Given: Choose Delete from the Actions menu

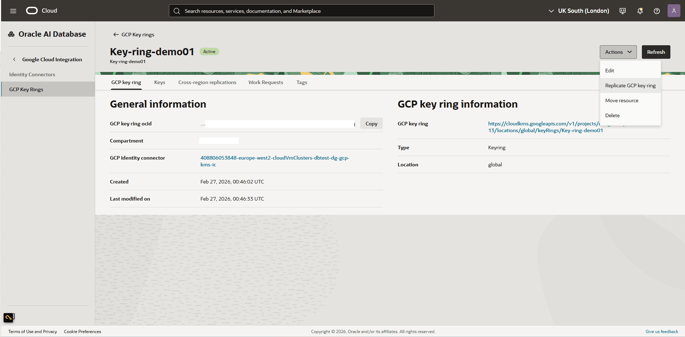Looking at the screenshot, I should pos(612,115).
